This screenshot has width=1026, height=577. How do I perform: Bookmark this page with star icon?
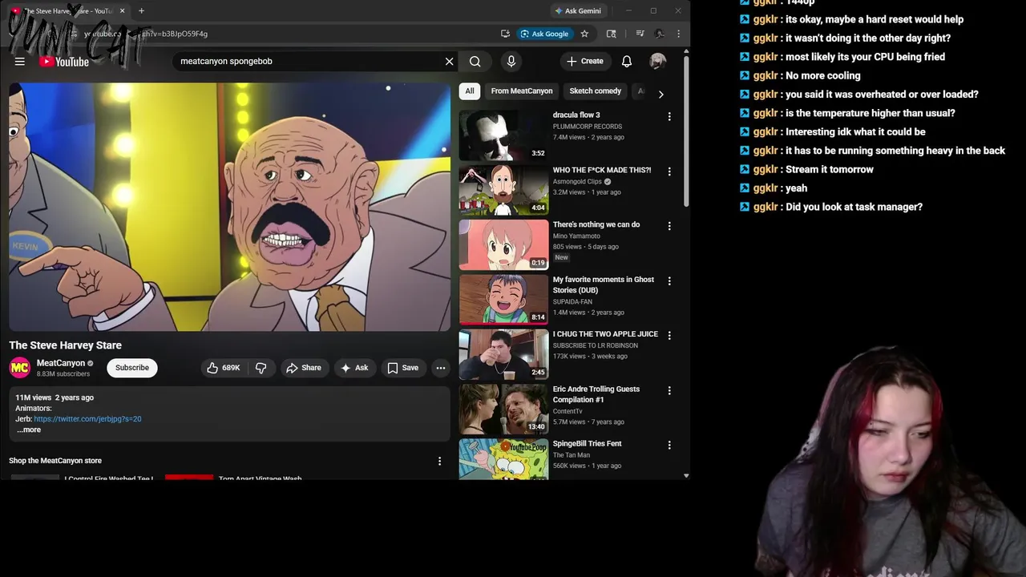pyautogui.click(x=584, y=34)
